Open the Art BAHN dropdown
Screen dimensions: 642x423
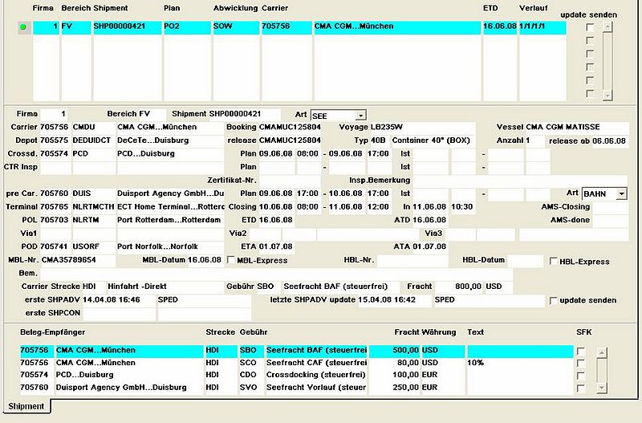(621, 193)
